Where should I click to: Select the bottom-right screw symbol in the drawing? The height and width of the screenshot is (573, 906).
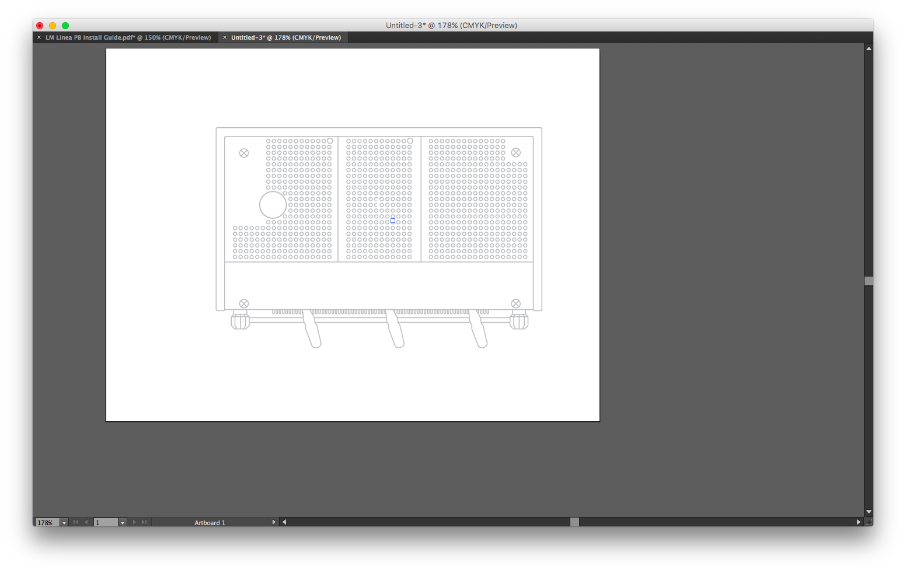(516, 303)
